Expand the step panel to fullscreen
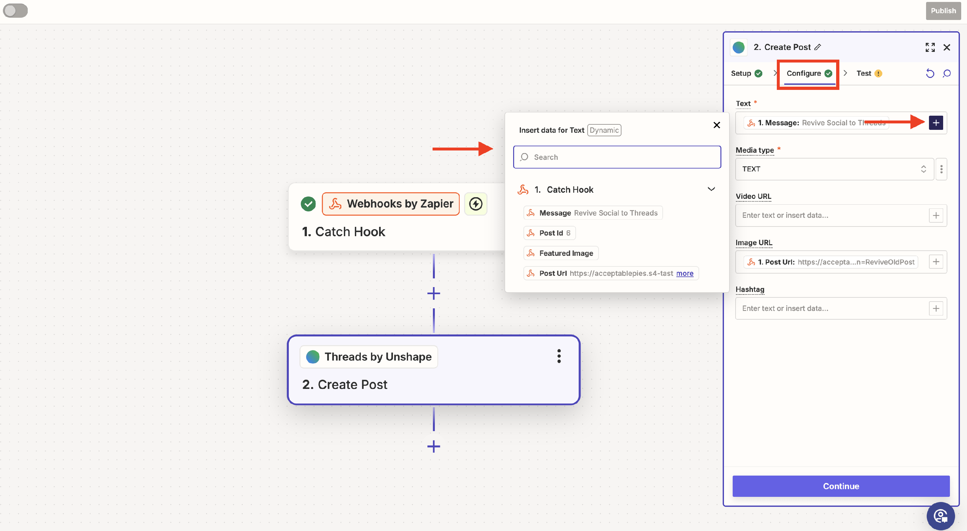This screenshot has width=967, height=531. 930,47
